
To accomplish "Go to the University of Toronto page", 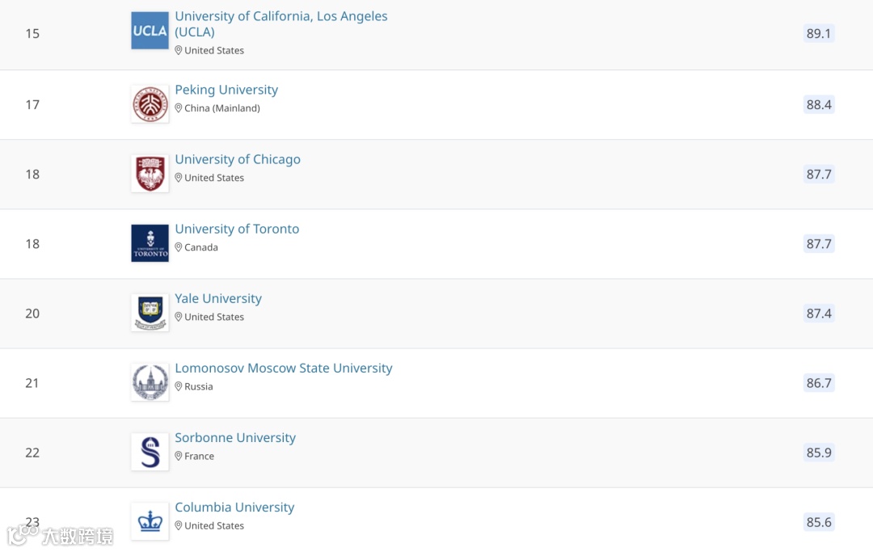I will coord(237,229).
